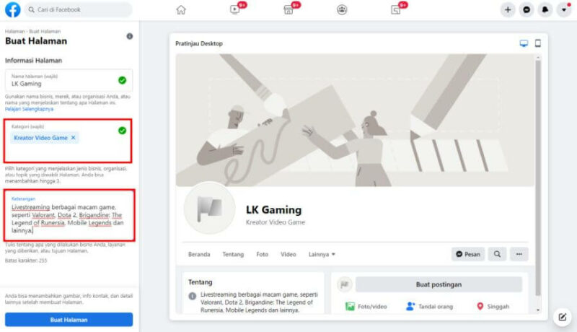Click Kreator Video Game subtitle in preview
Image resolution: width=577 pixels, height=332 pixels.
(x=276, y=222)
